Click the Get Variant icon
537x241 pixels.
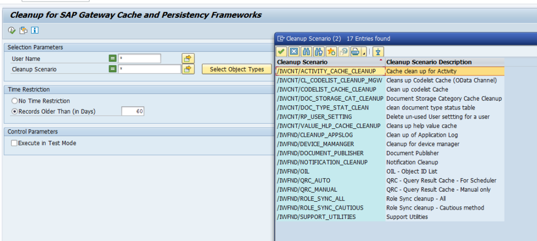pos(23,30)
